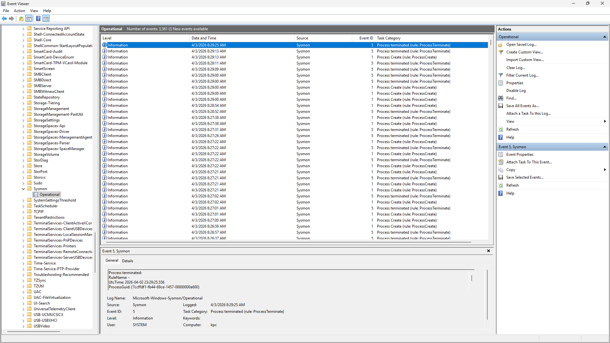Click the Forward arrow toolbar icon
610x343 pixels.
(x=11, y=18)
